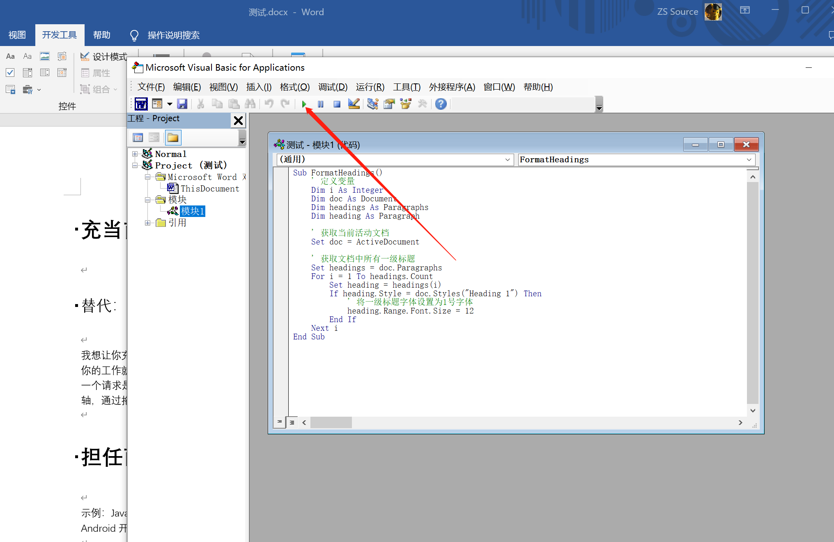Toggle Folders view in Project panel
This screenshot has width=834, height=542.
pyautogui.click(x=173, y=138)
